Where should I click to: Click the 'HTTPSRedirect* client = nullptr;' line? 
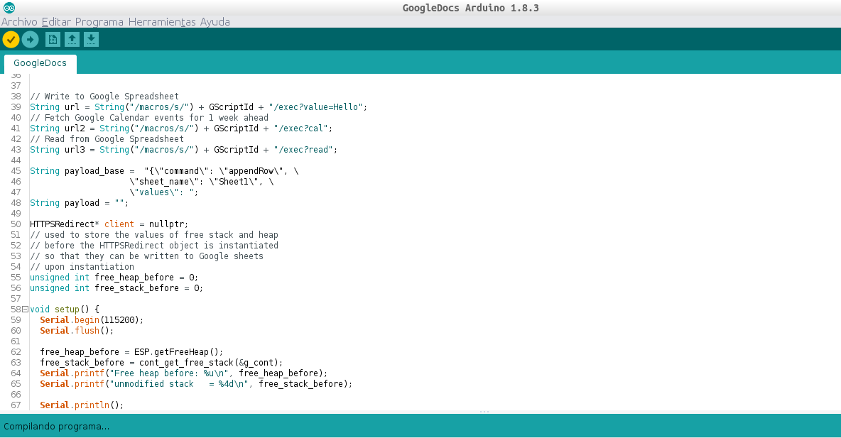[x=109, y=224]
